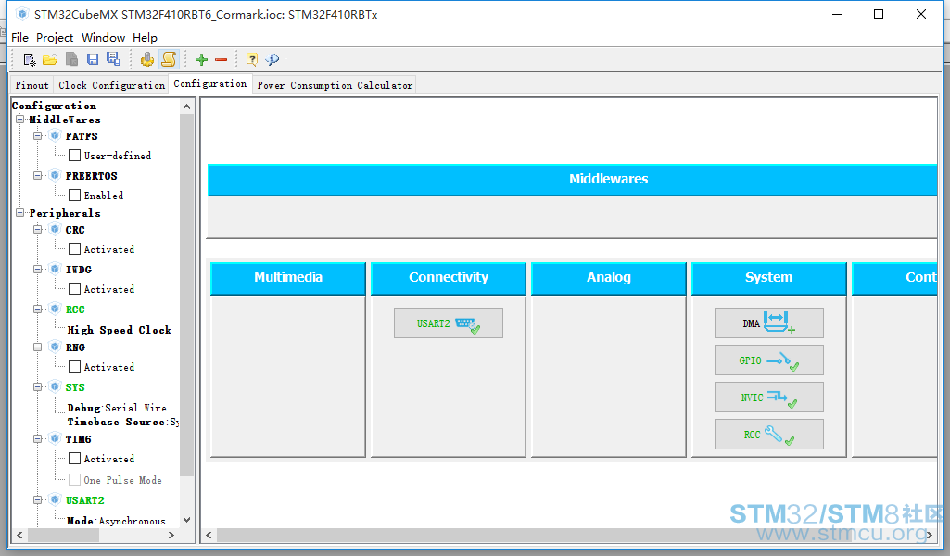The width and height of the screenshot is (950, 556).
Task: Open GPIO system configuration button
Action: (769, 360)
